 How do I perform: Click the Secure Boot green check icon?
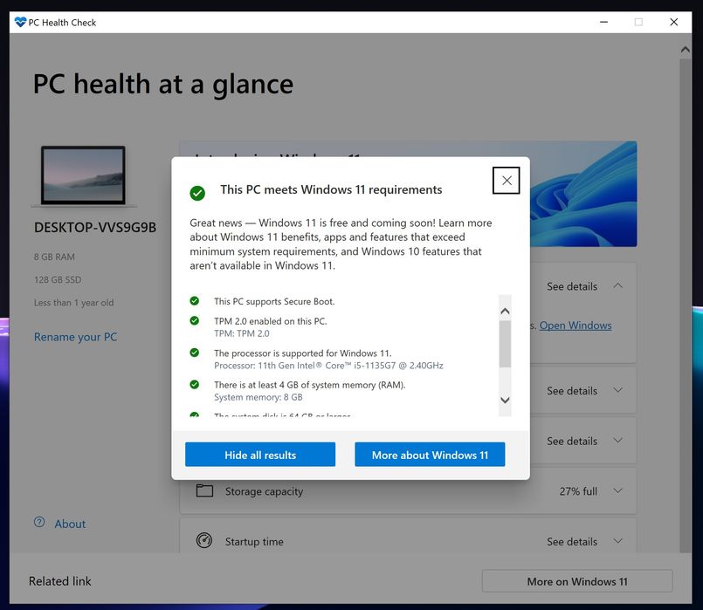click(194, 300)
